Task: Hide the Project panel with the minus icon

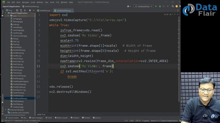Action: coord(34,11)
